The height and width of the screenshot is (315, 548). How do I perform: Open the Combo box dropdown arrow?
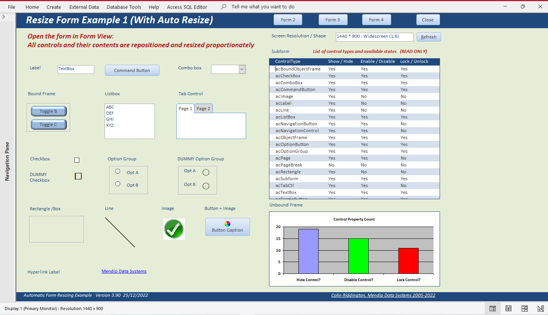pos(242,69)
